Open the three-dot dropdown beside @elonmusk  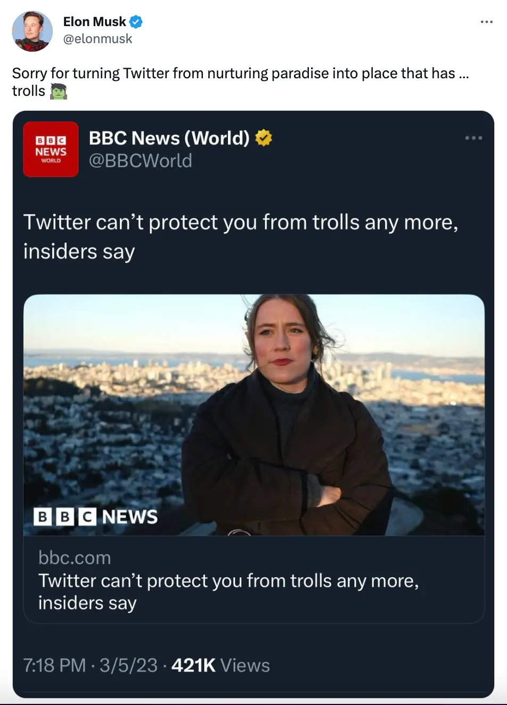coord(486,21)
